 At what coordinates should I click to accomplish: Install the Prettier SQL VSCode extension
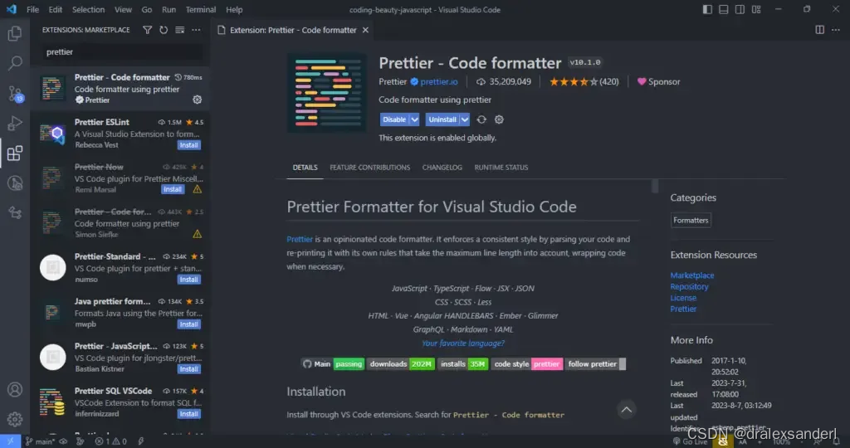[x=188, y=414]
